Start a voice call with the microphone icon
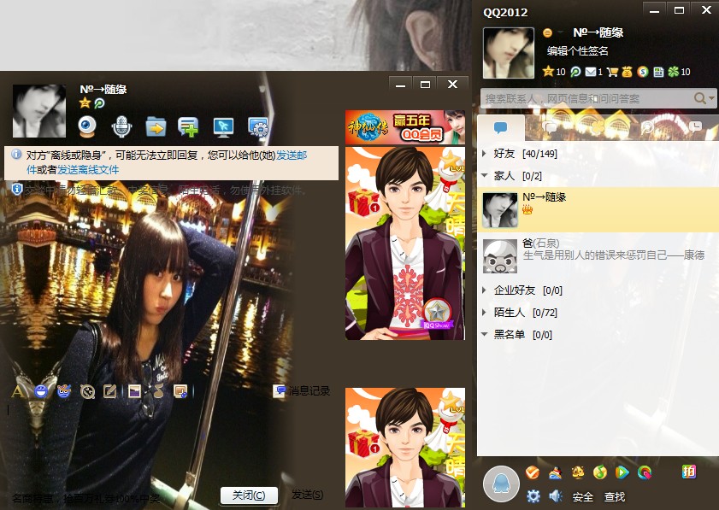The width and height of the screenshot is (719, 510). 121,126
